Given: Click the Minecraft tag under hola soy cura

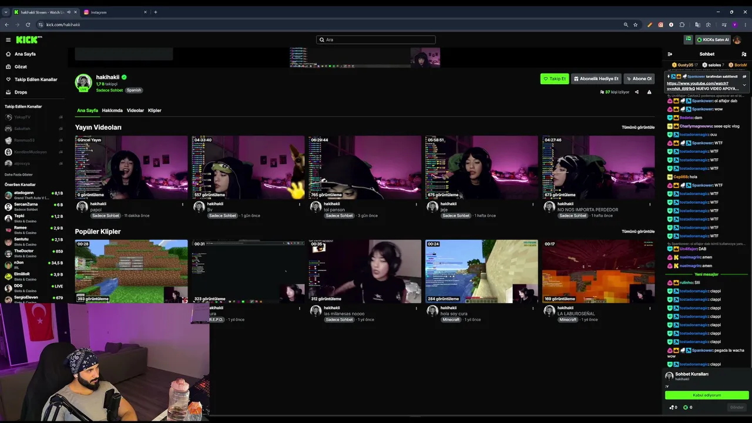Looking at the screenshot, I should pos(452,320).
